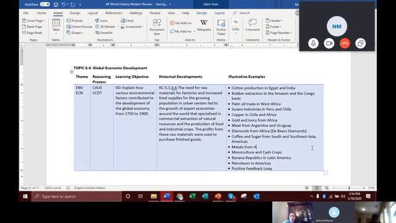Click the tab selector left of ruler
Viewport: 396px width, 223px height.
coord(22,45)
